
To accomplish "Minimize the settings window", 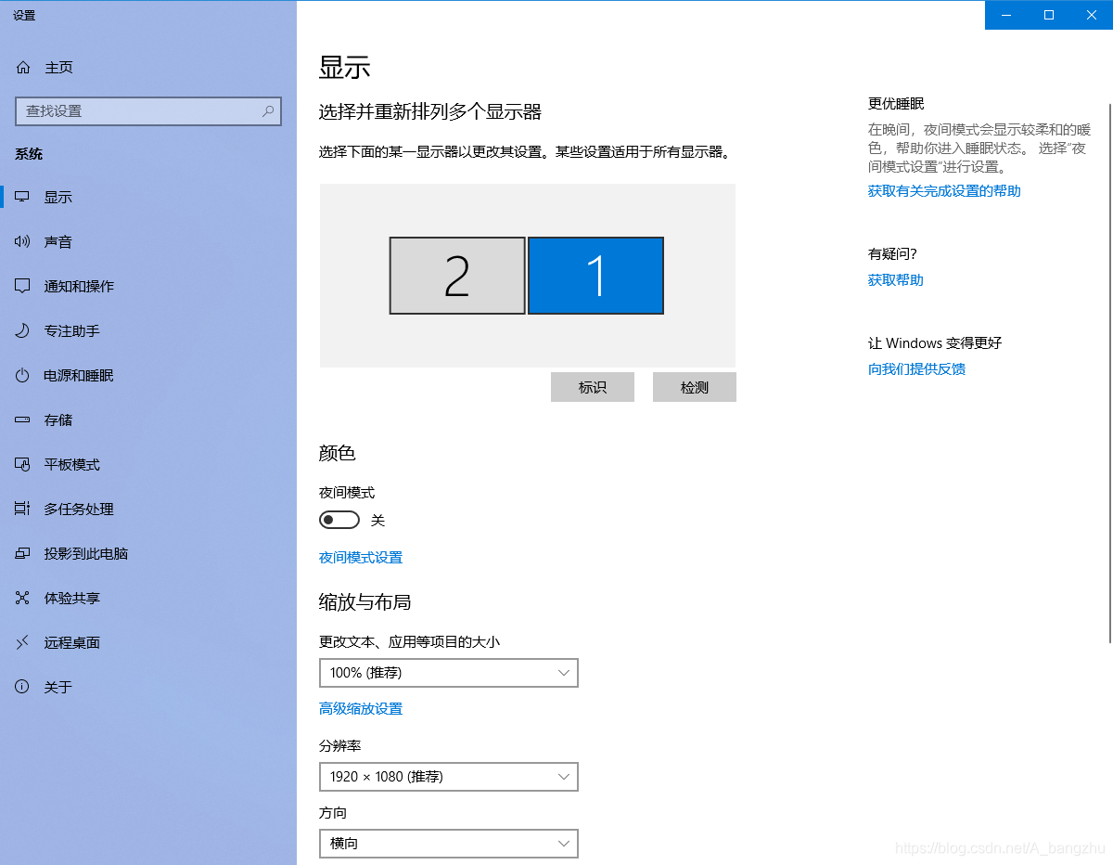I will pyautogui.click(x=1006, y=15).
